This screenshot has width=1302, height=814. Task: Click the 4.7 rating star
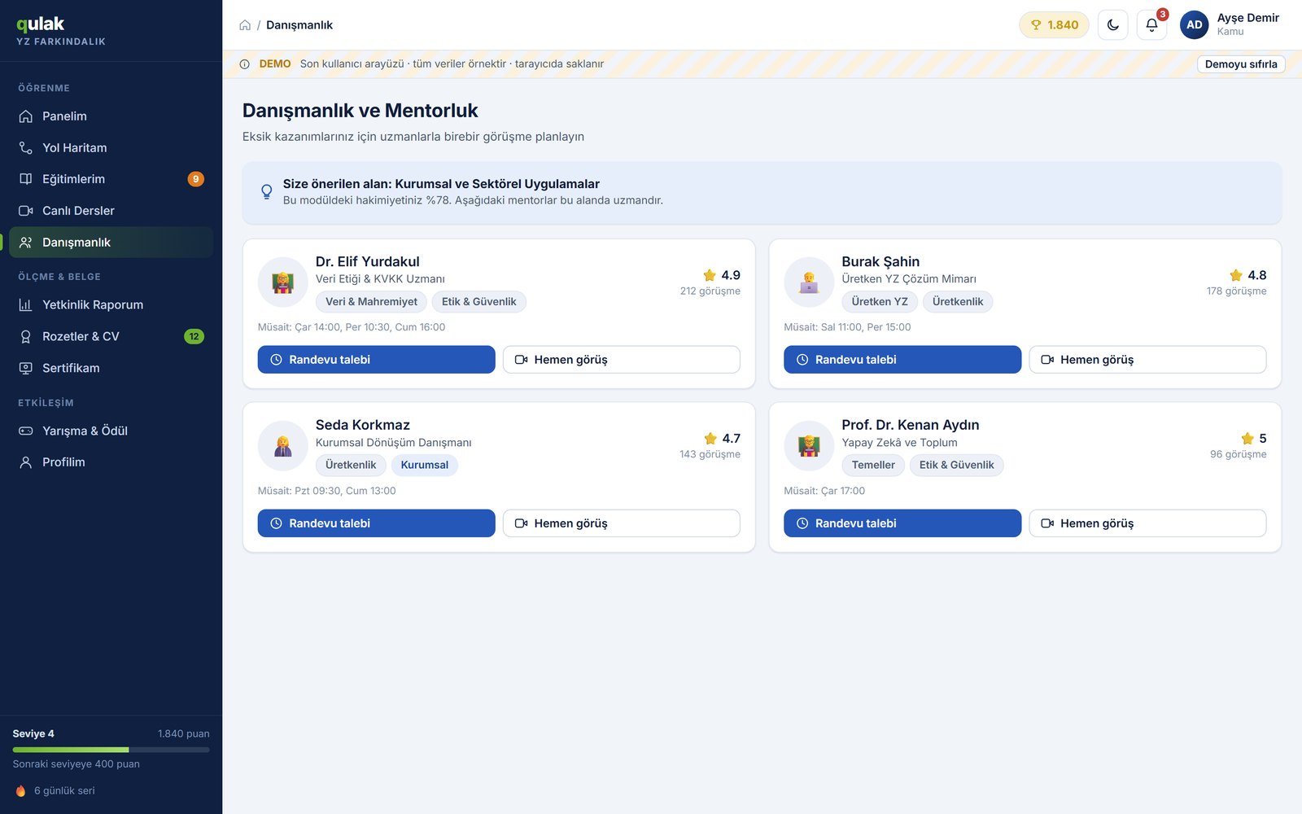pyautogui.click(x=710, y=439)
